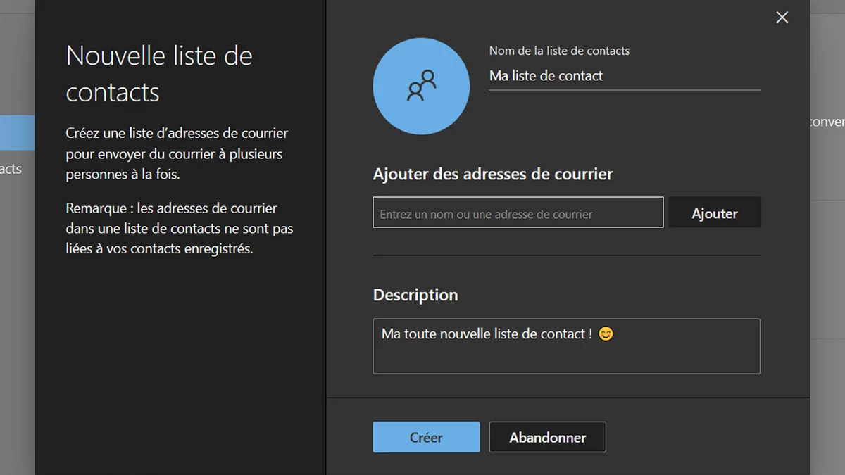Select the highlighted blue item in left sidebar

(x=17, y=132)
